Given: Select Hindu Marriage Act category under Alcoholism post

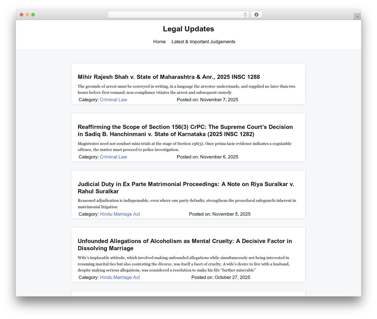Looking at the screenshot, I should click(x=120, y=277).
